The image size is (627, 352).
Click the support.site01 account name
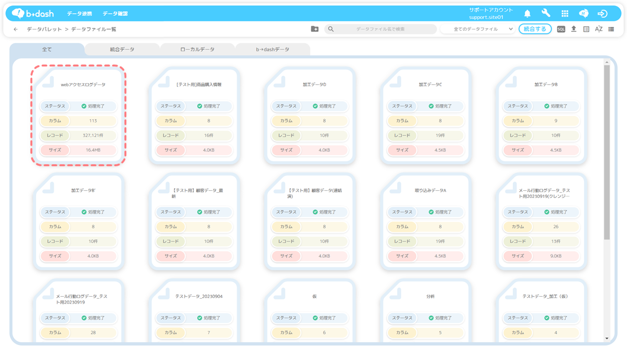pos(486,17)
